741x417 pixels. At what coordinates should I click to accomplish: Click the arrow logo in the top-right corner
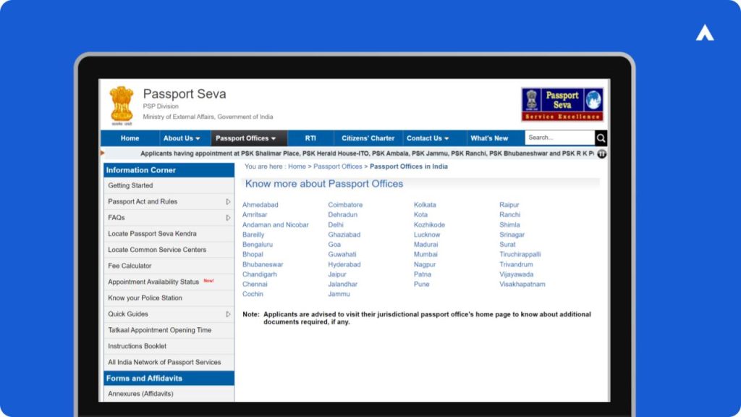706,32
